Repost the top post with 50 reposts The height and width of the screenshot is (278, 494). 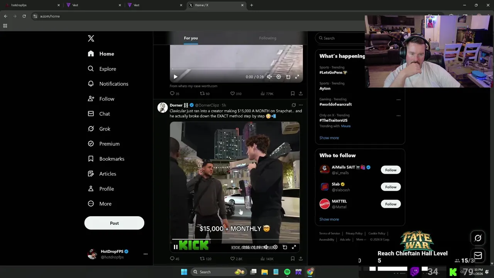click(205, 93)
